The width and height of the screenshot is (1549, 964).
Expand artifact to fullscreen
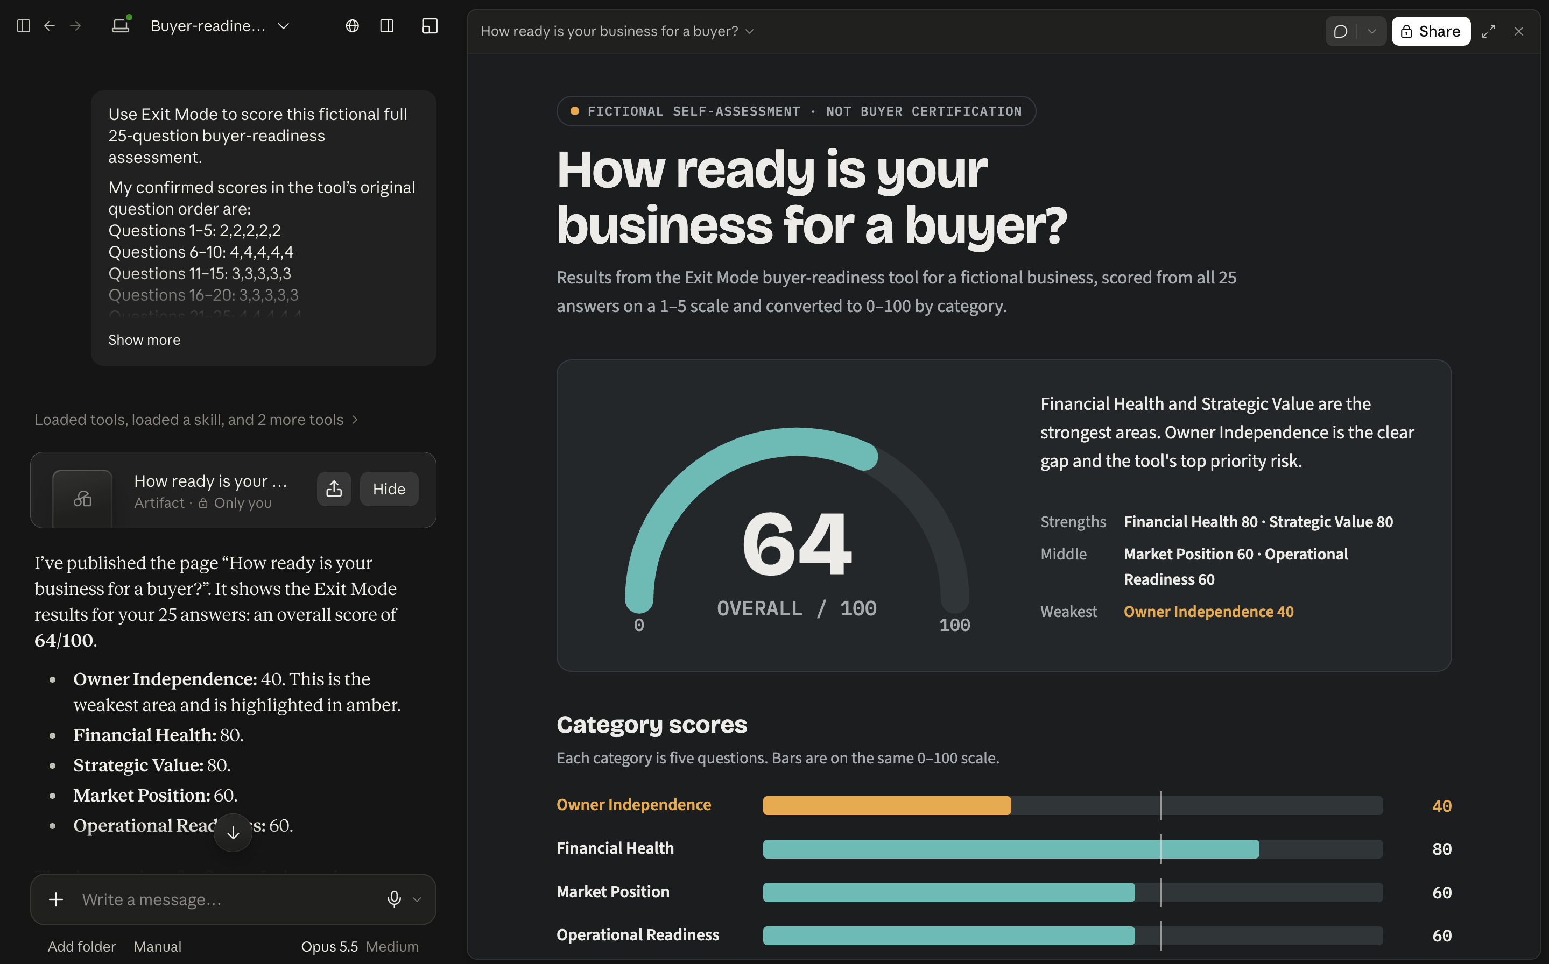point(1488,31)
